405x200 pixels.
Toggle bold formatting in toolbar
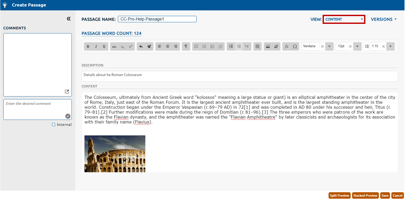[x=88, y=46]
